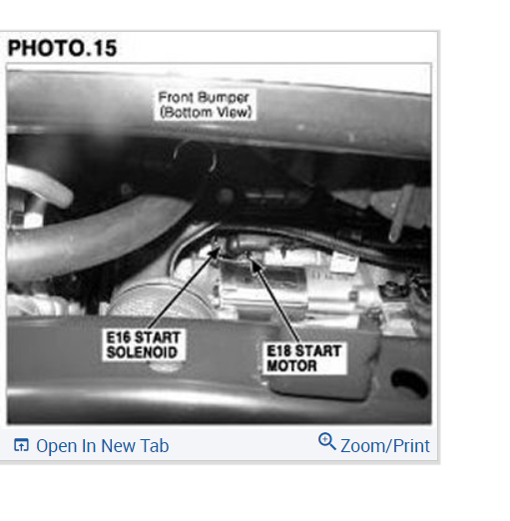Select the E18 START MOTOR label
The width and height of the screenshot is (510, 521).
click(x=304, y=358)
